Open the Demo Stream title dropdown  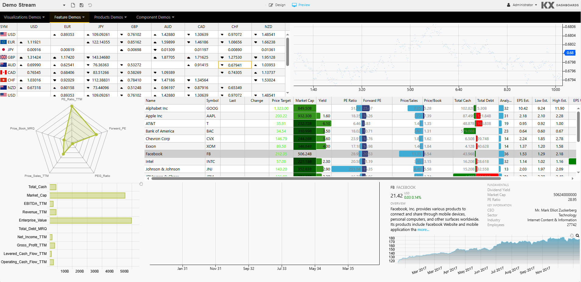(x=64, y=5)
